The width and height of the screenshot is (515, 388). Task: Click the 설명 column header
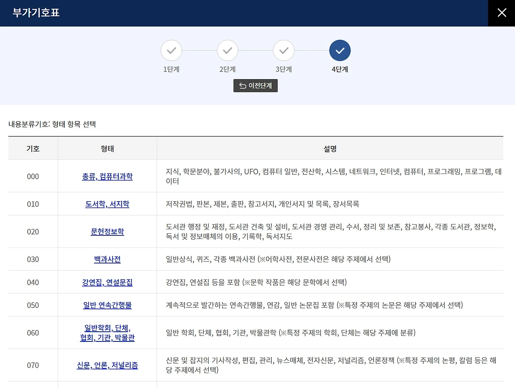tap(330, 148)
